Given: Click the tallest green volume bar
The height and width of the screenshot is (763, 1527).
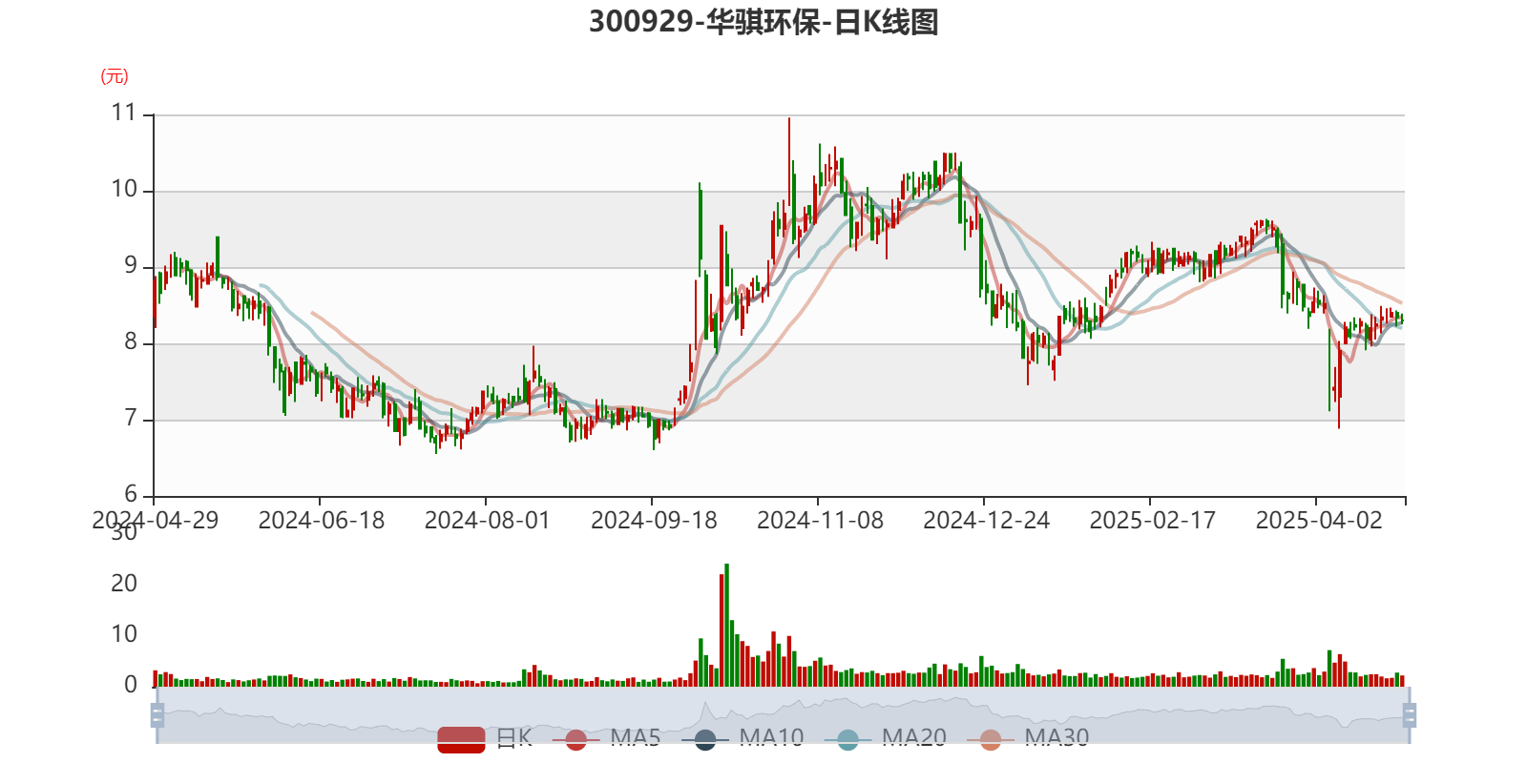Looking at the screenshot, I should click(x=726, y=625).
